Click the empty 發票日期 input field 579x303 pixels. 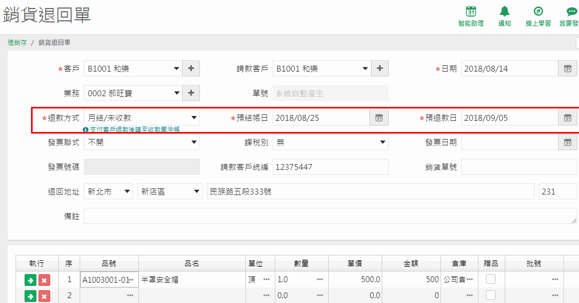tap(510, 142)
